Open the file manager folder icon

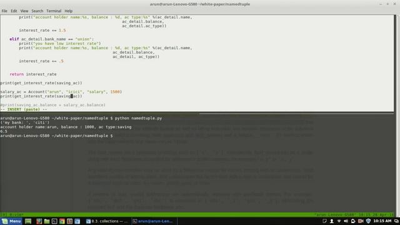pos(47,221)
